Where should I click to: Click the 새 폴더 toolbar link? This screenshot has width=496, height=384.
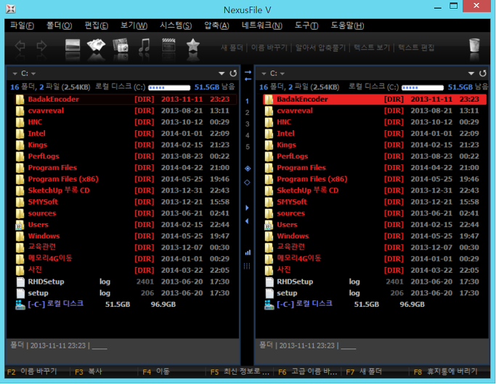point(232,47)
